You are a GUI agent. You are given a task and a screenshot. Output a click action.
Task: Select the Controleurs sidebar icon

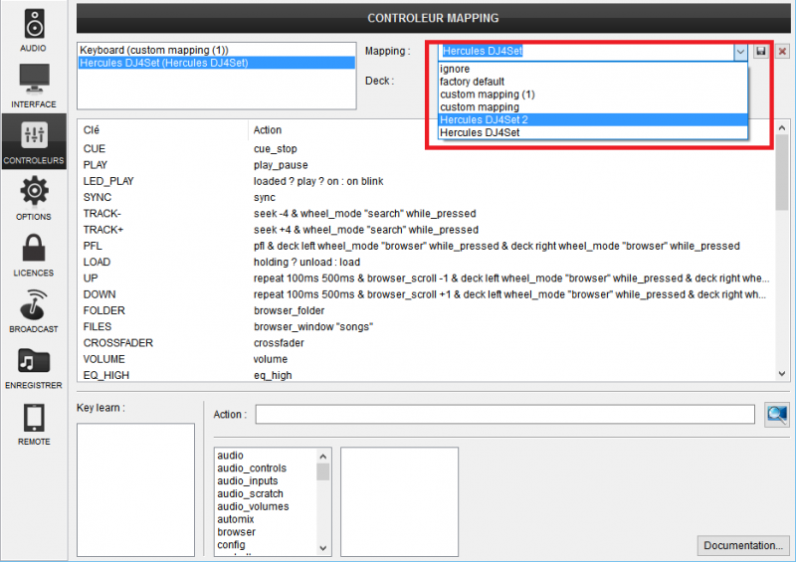click(x=34, y=141)
